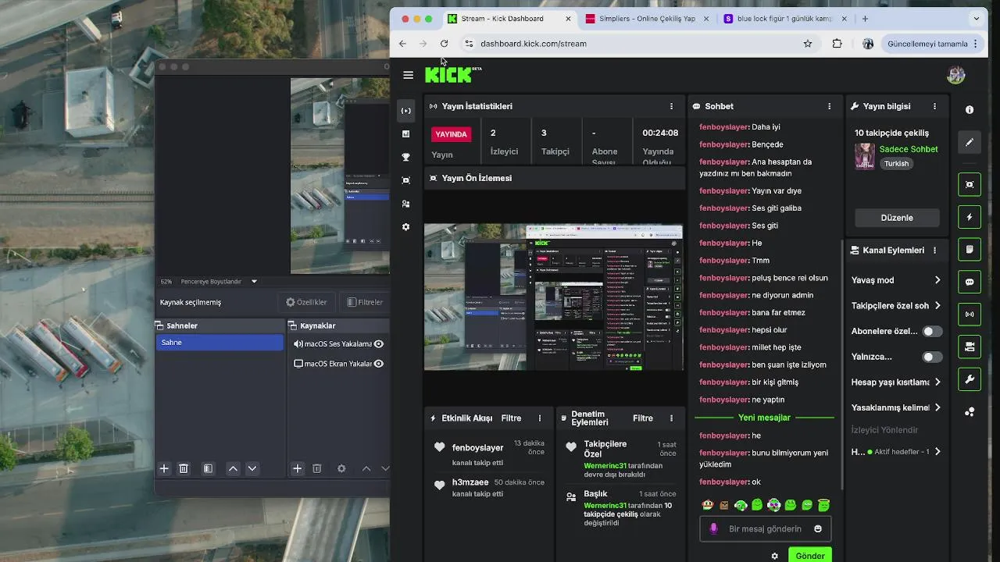This screenshot has height=562, width=1000.
Task: Click the wrench icon in right rail
Action: pyautogui.click(x=970, y=379)
